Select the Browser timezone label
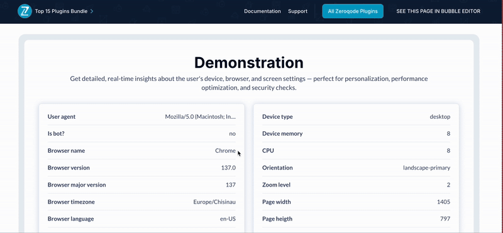 [71, 202]
